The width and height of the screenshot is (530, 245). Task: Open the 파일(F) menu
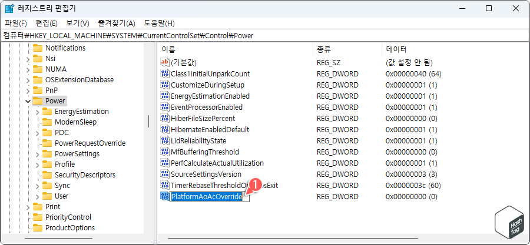pyautogui.click(x=16, y=24)
